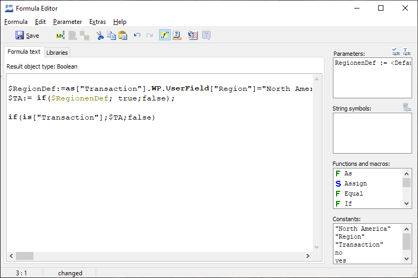Click the Copy icon in toolbar
The image size is (418, 278).
[111, 36]
